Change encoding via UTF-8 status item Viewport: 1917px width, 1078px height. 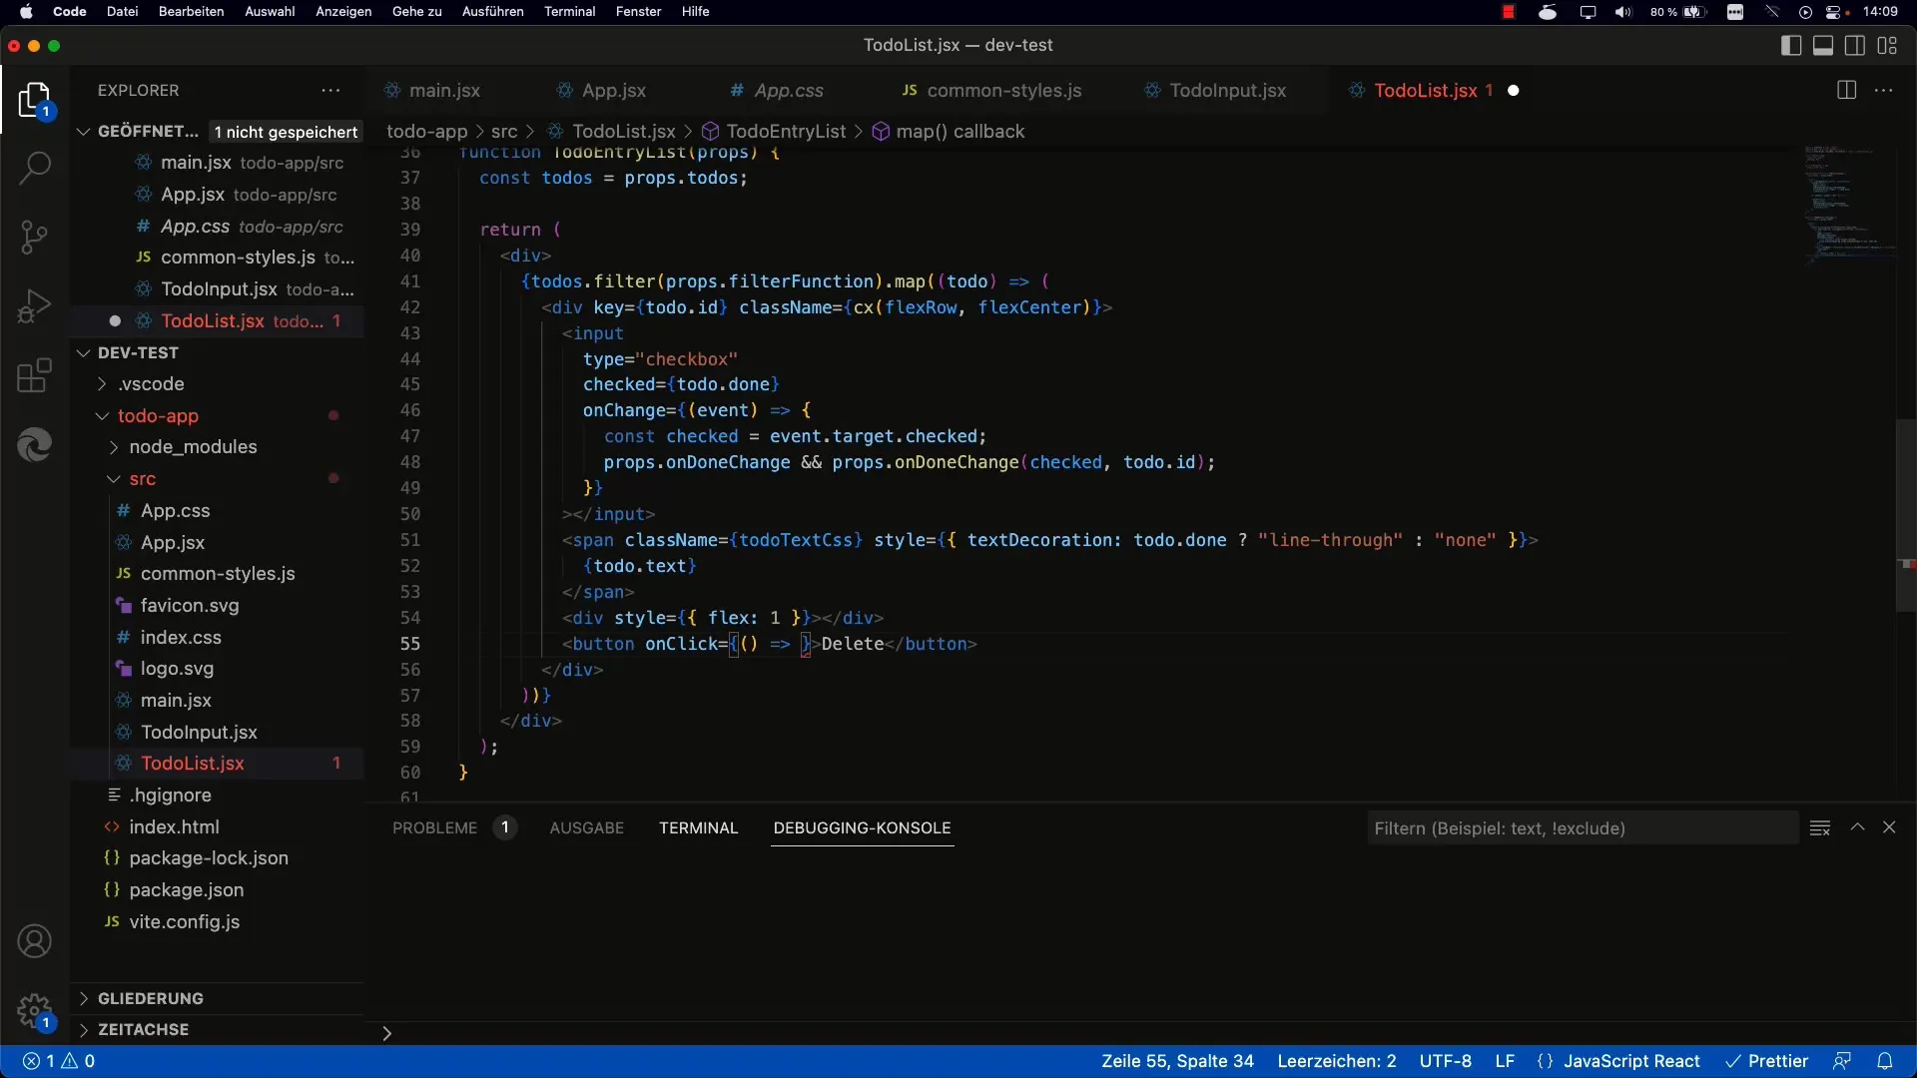1446,1061
